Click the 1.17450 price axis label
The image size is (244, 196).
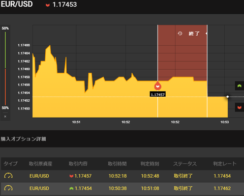(24, 108)
